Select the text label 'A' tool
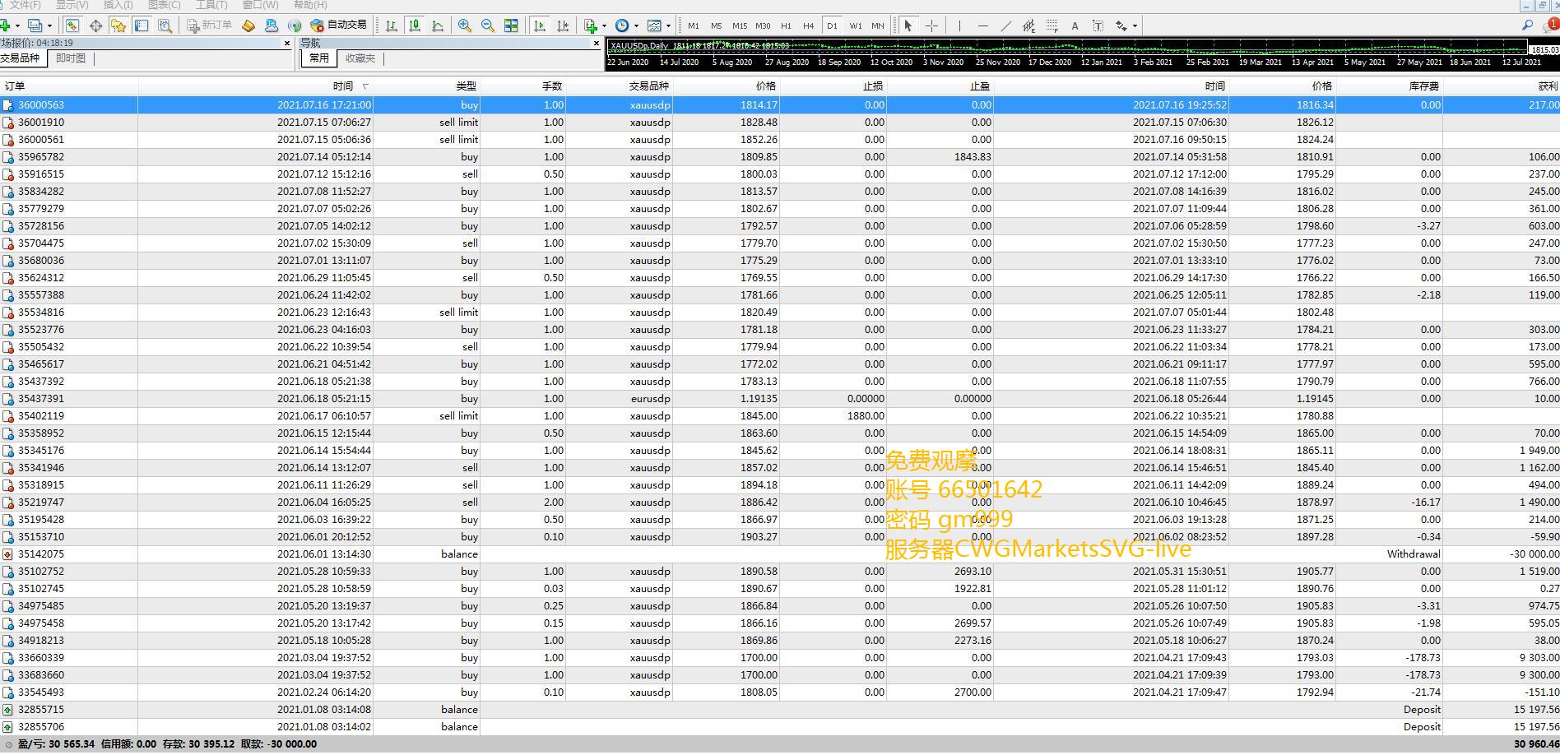The width and height of the screenshot is (1560, 755). pos(1075,25)
